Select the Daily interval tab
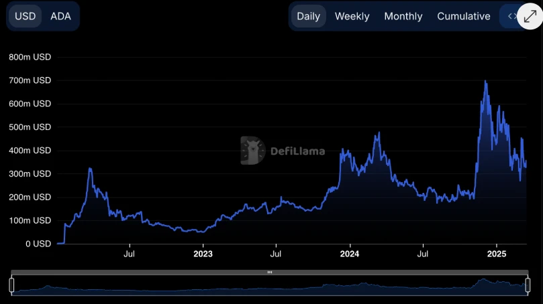The width and height of the screenshot is (543, 304). (x=308, y=16)
